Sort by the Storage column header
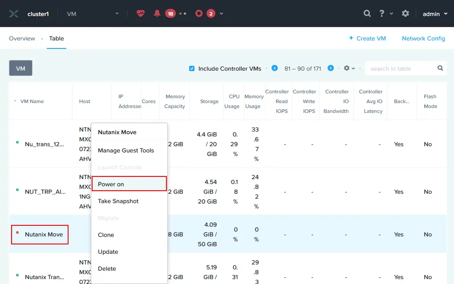The image size is (454, 284). click(209, 101)
